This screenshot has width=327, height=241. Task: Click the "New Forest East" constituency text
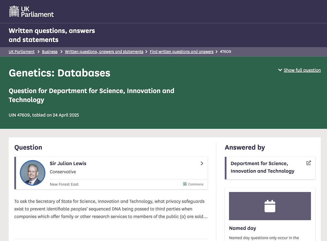(64, 184)
